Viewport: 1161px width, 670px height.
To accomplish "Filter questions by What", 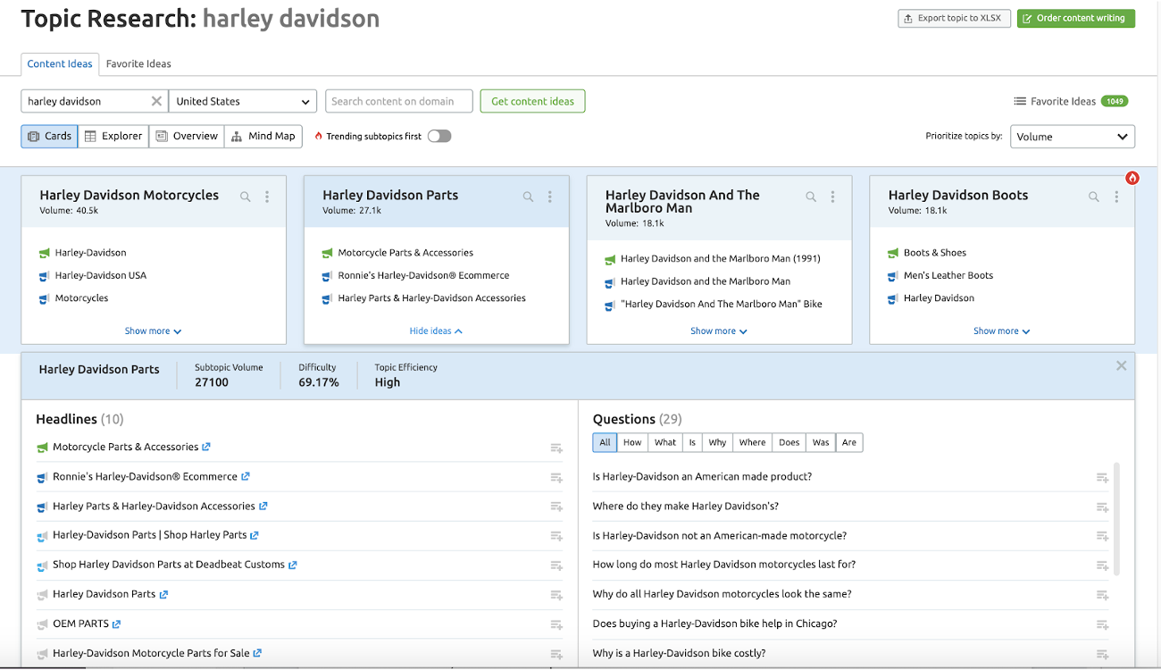I will 665,442.
